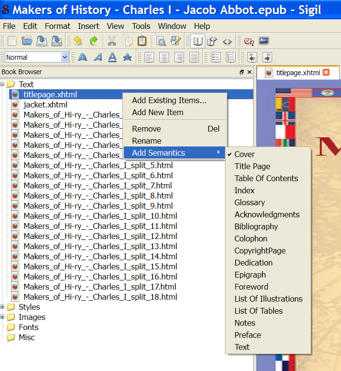Insert a chapter break icon
The width and height of the screenshot is (341, 371).
249,41
